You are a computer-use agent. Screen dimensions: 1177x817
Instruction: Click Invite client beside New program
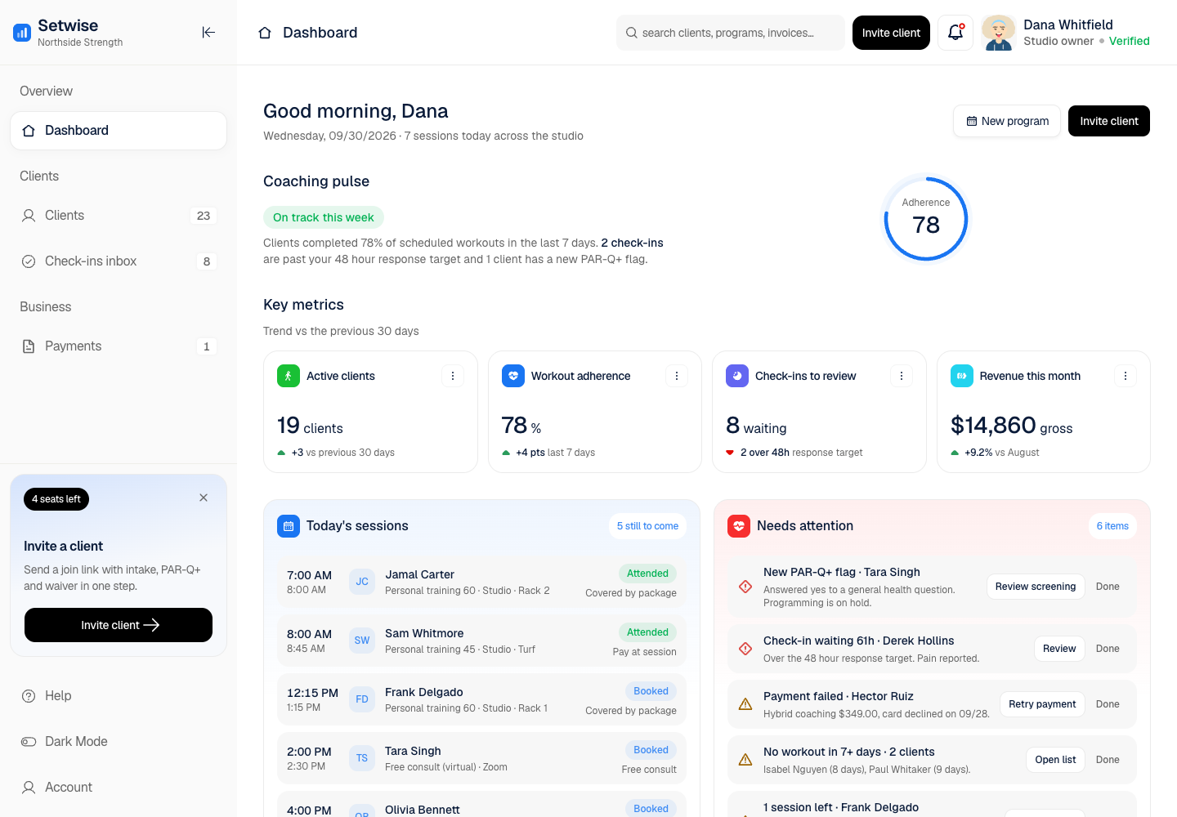1109,121
